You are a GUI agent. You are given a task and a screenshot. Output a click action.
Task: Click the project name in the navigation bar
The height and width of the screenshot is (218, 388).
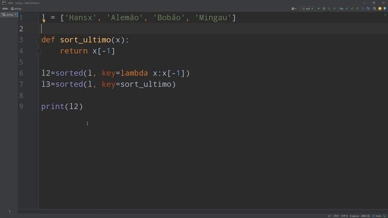(x=5, y=8)
